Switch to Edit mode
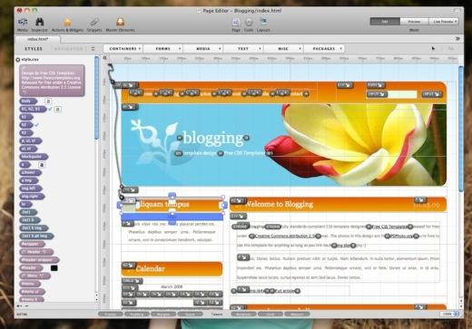 [x=385, y=22]
